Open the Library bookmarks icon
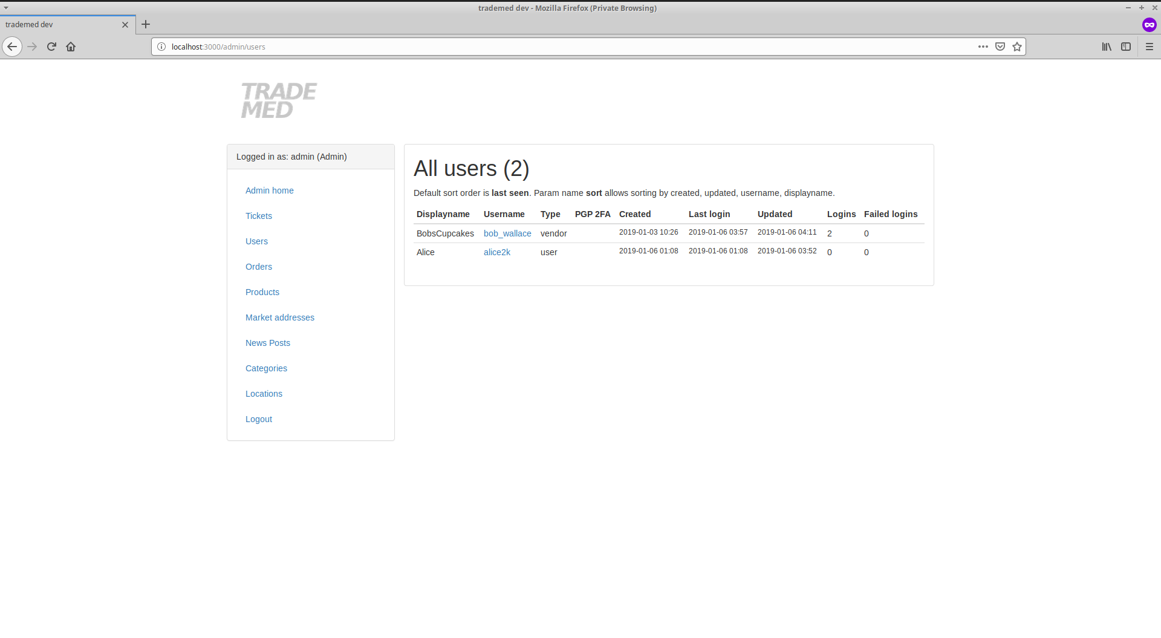The image size is (1161, 638). click(1107, 47)
